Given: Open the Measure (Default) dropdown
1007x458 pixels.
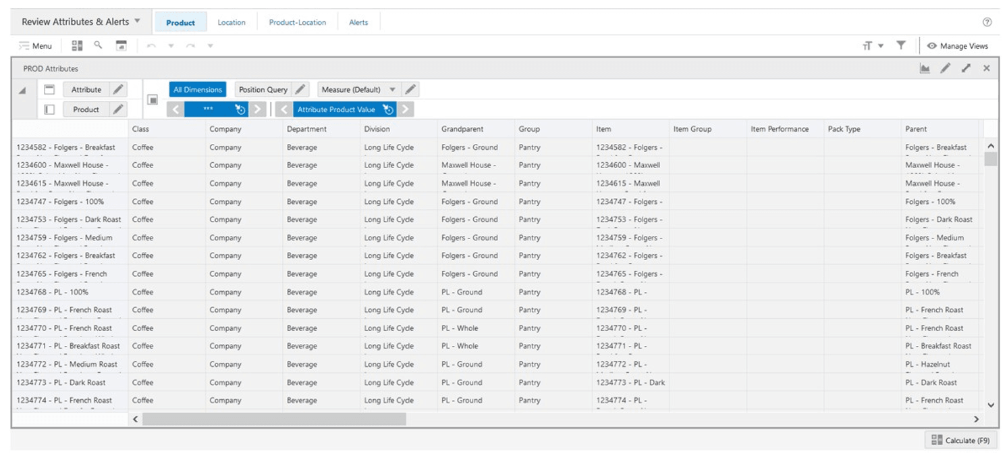Looking at the screenshot, I should pos(394,89).
